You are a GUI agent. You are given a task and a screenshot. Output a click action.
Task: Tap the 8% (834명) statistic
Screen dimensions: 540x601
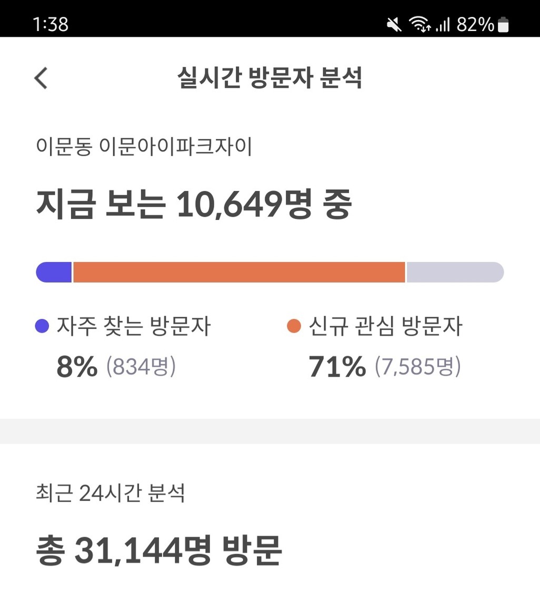point(116,366)
